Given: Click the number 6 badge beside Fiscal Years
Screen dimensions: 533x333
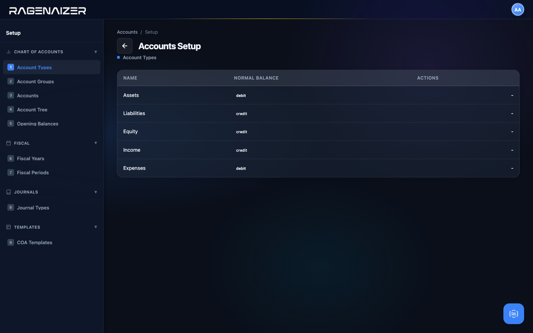Looking at the screenshot, I should point(11,158).
